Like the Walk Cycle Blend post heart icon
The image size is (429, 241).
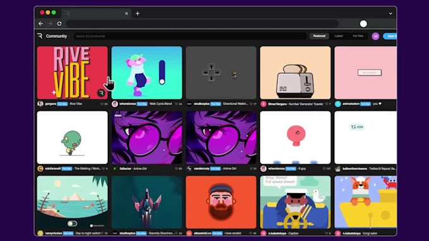[177, 104]
